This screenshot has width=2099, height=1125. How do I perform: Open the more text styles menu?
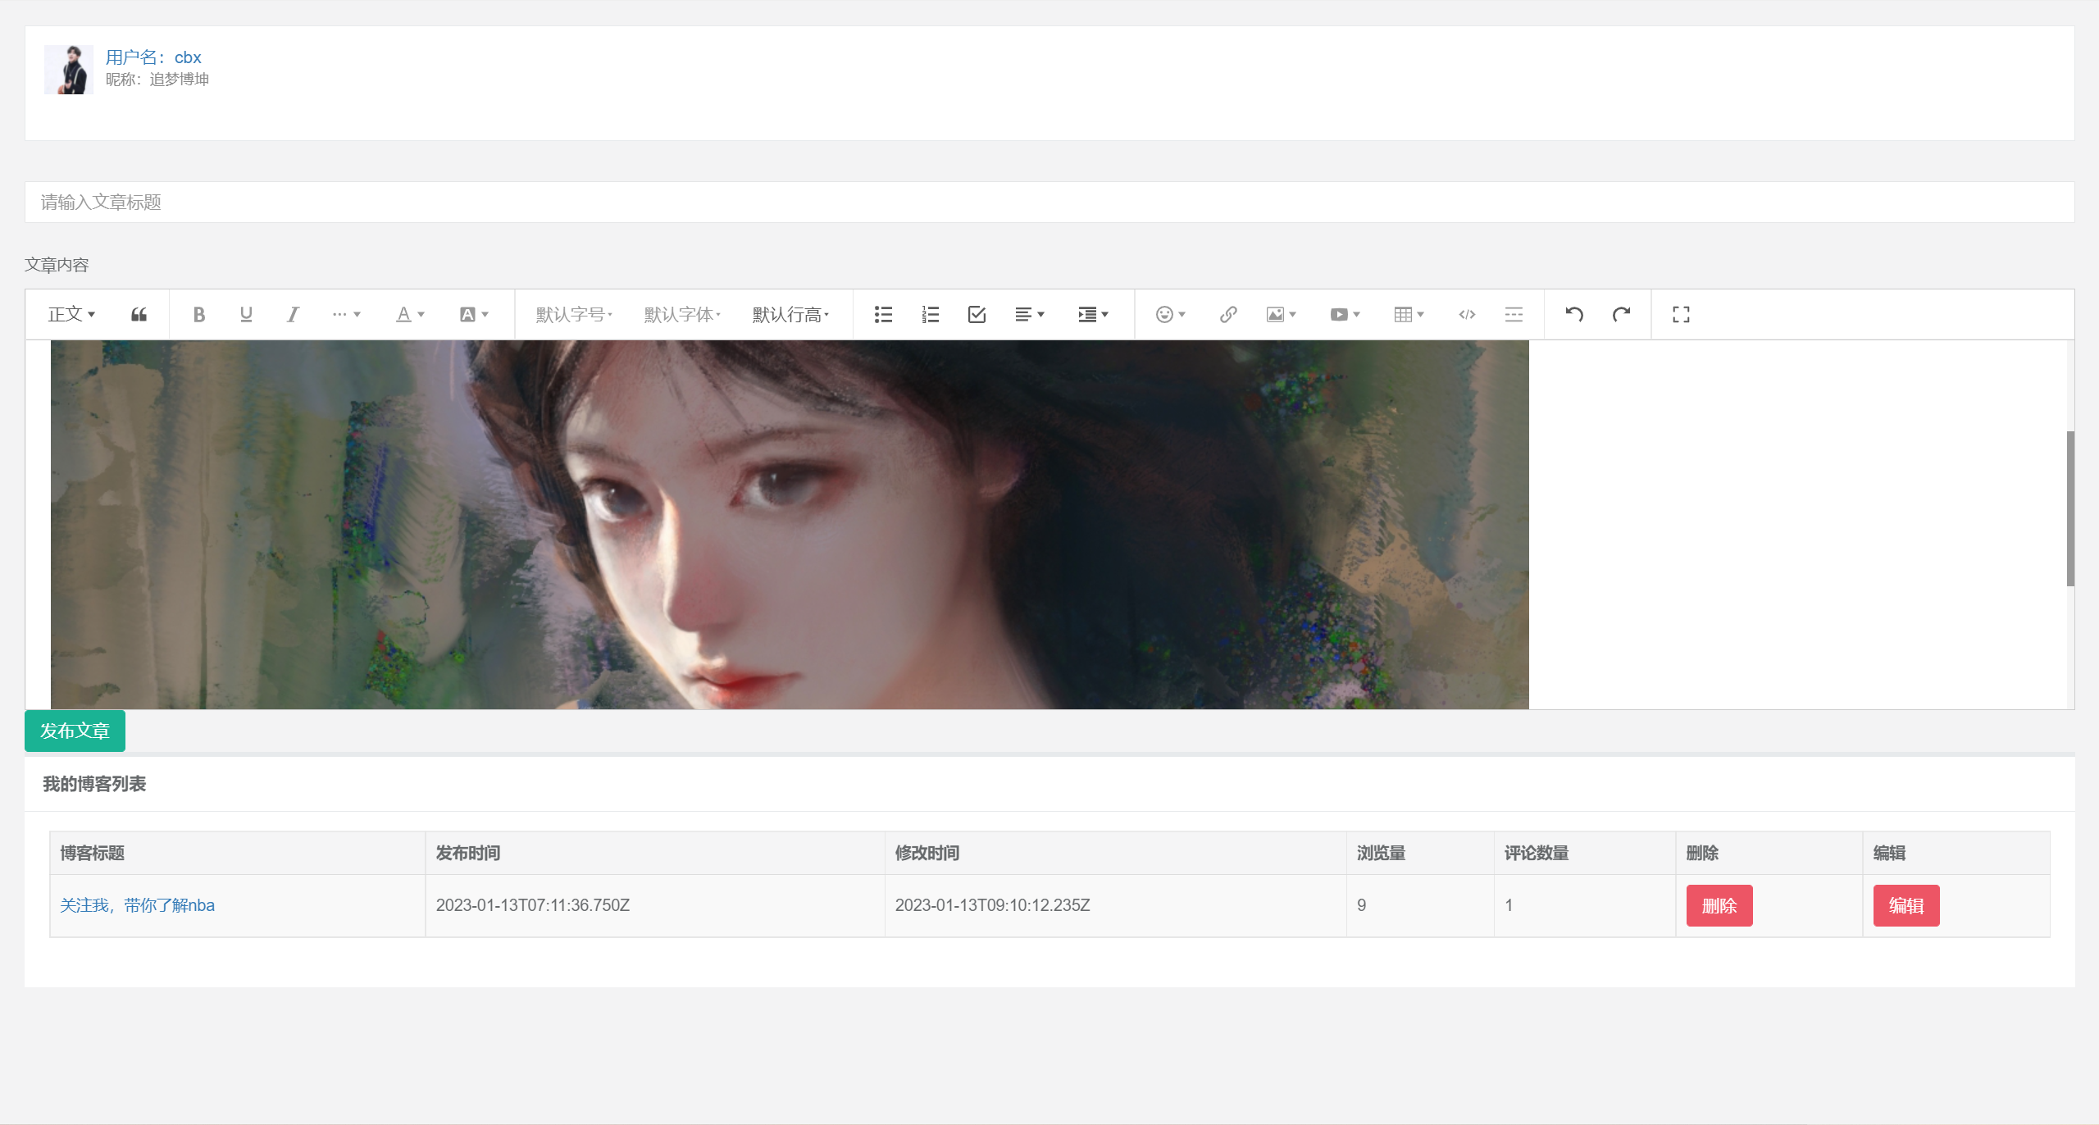346,315
